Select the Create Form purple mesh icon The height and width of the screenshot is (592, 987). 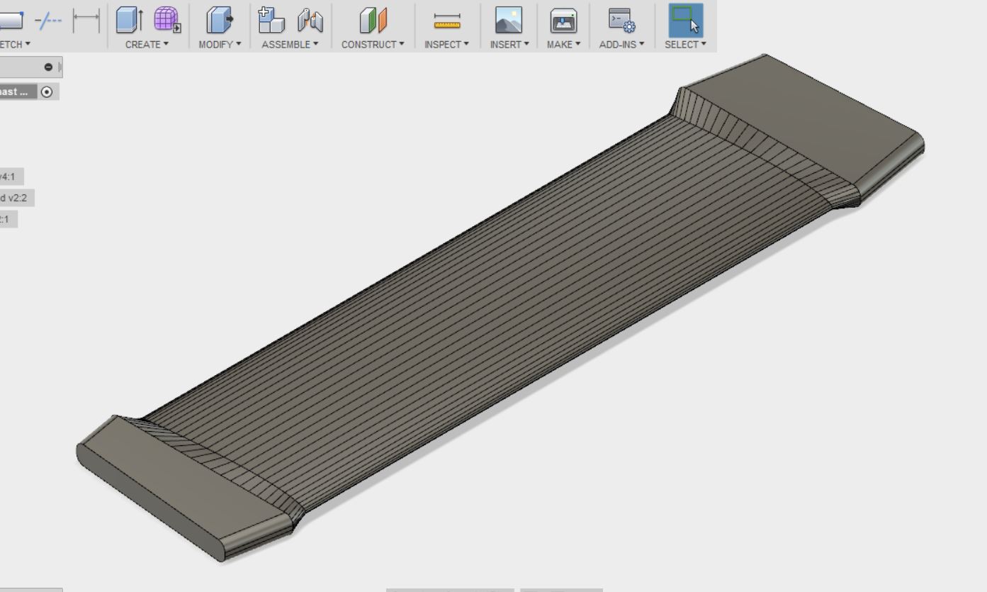point(167,20)
